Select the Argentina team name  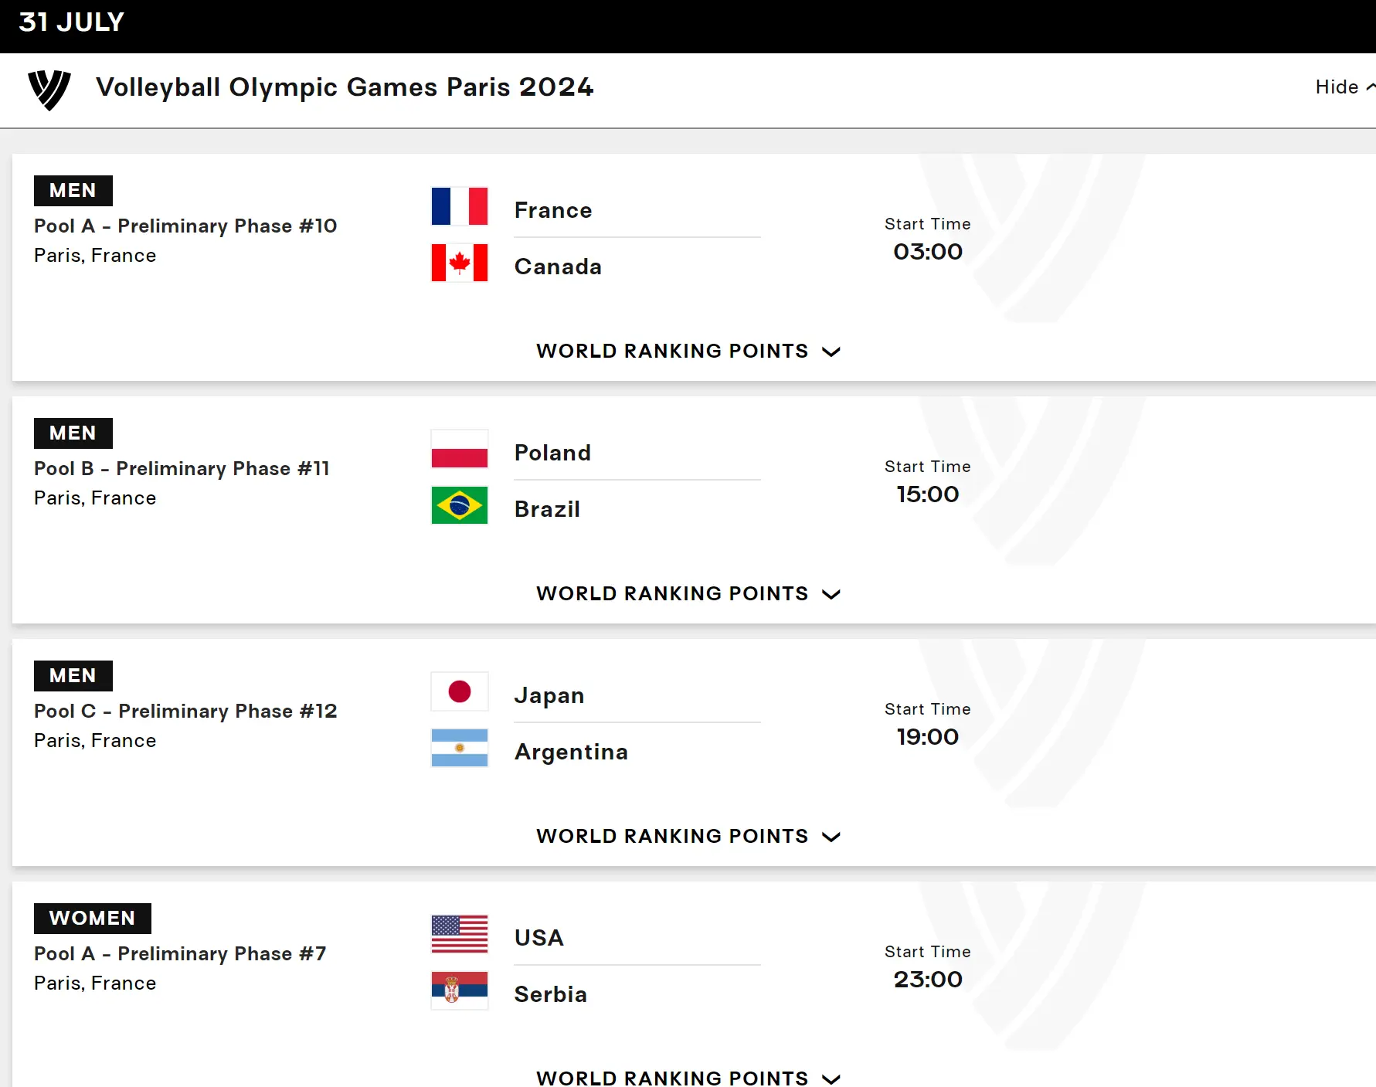(x=571, y=752)
